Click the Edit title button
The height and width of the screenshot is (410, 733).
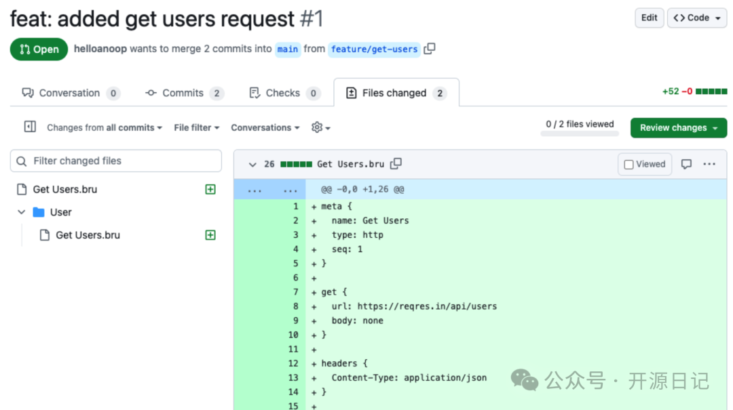pyautogui.click(x=649, y=18)
